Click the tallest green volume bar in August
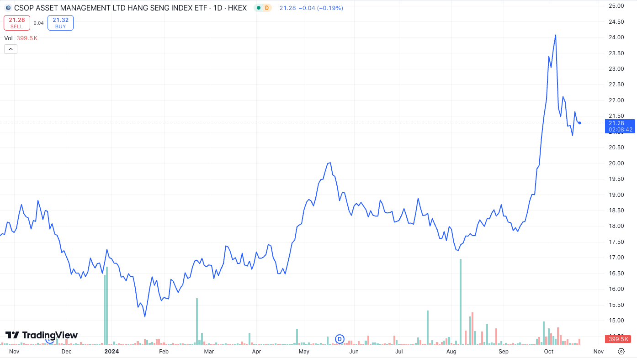 (460, 301)
